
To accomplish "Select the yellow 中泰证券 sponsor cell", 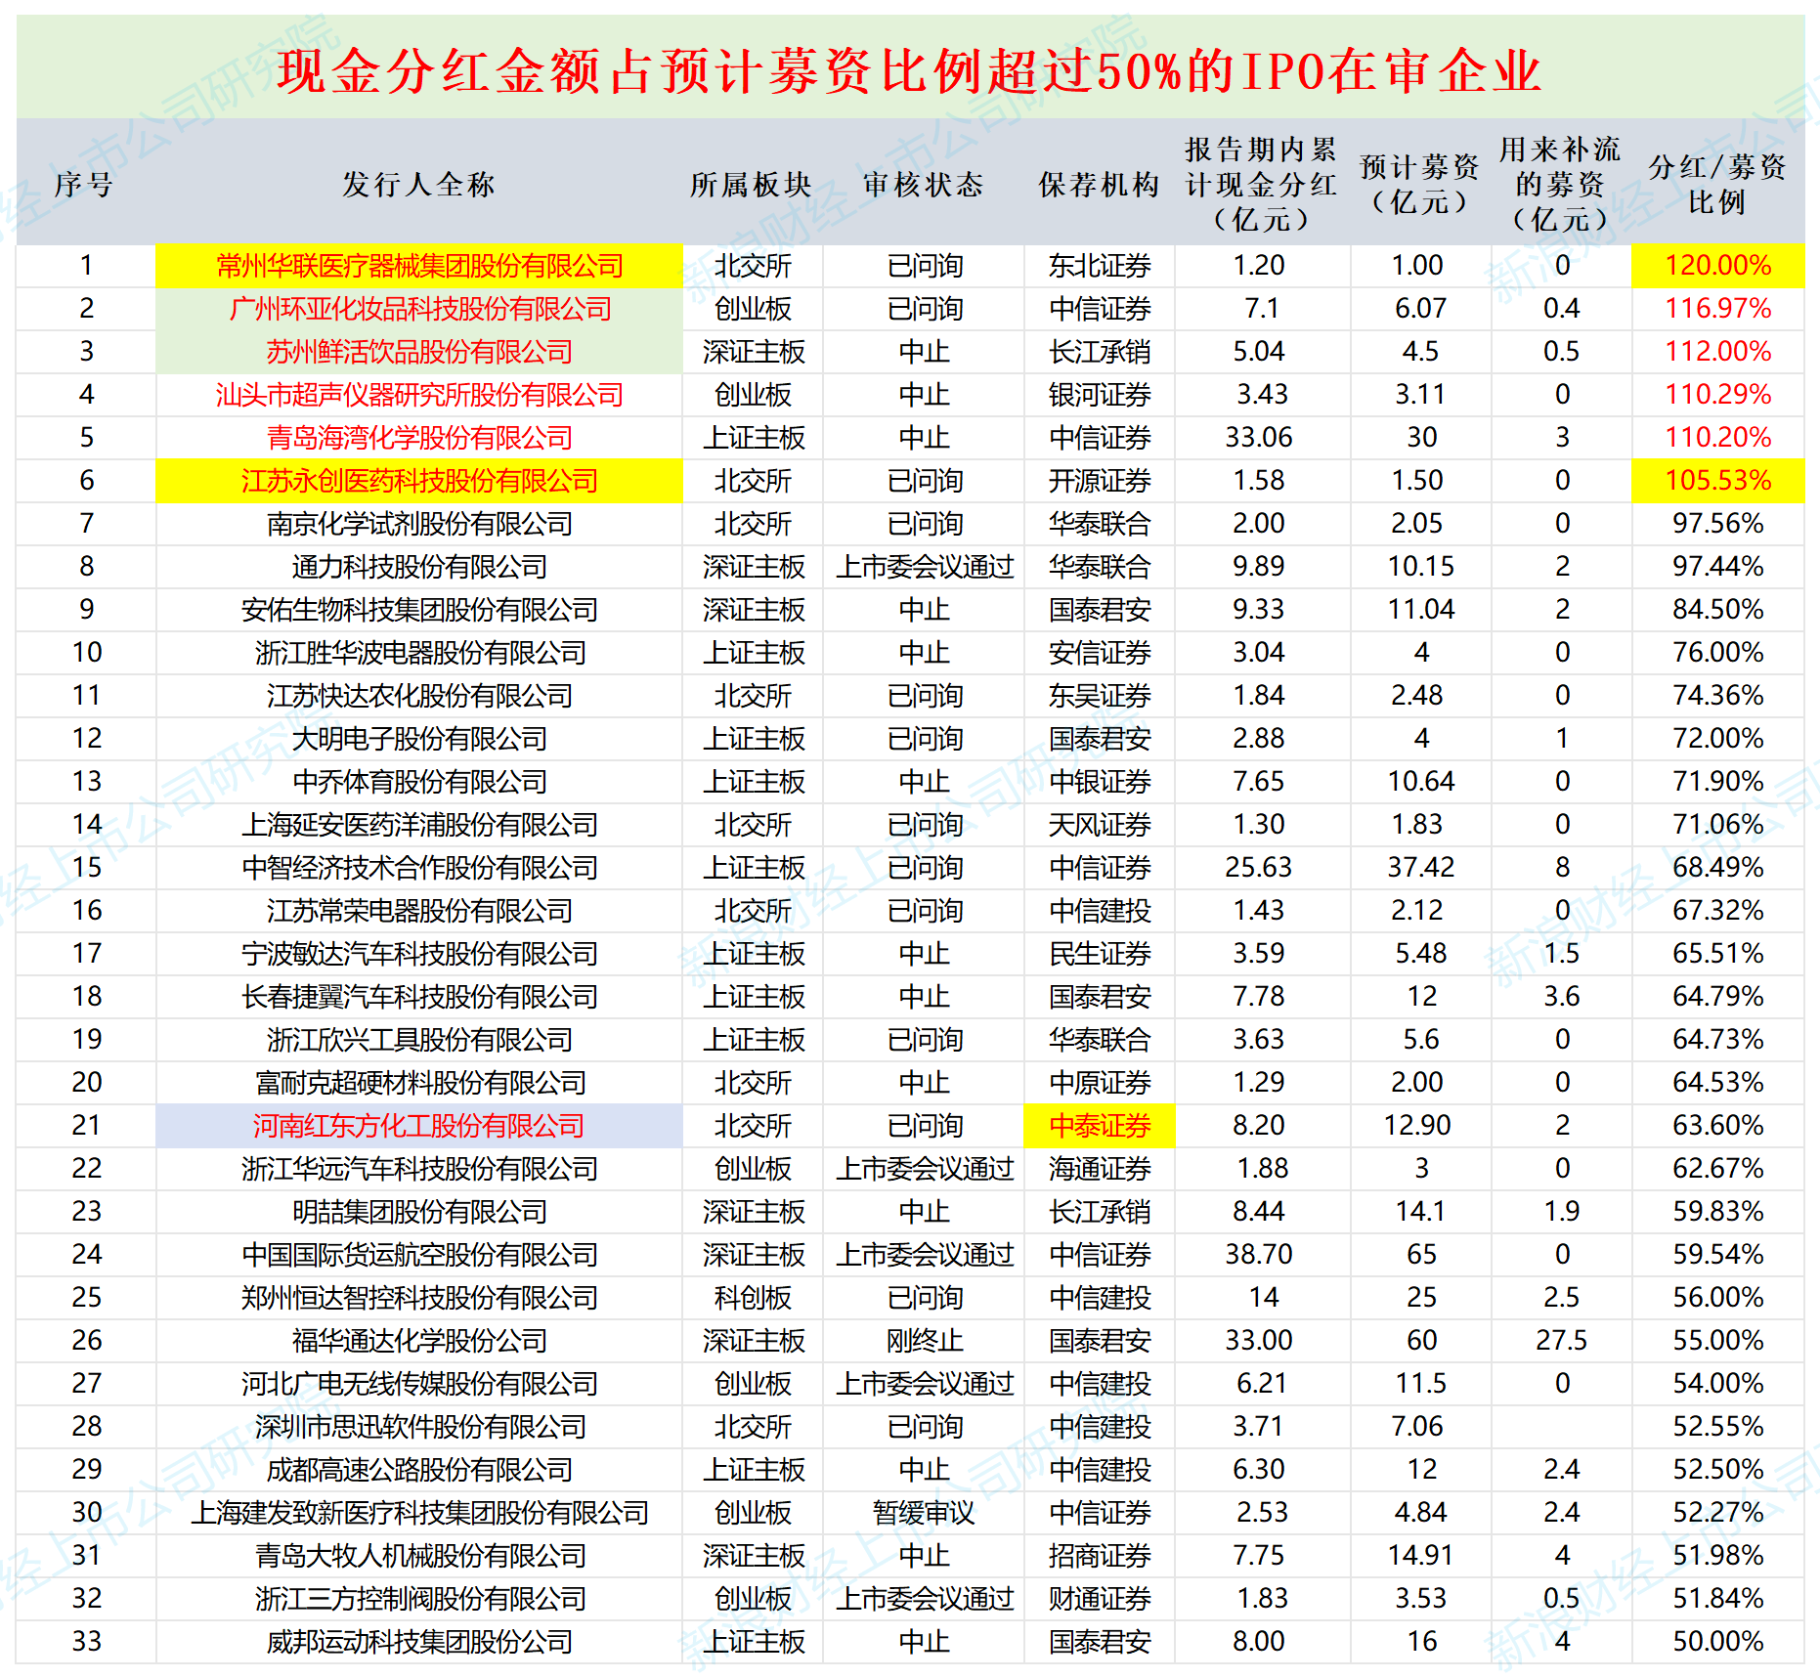I will tap(1100, 1126).
